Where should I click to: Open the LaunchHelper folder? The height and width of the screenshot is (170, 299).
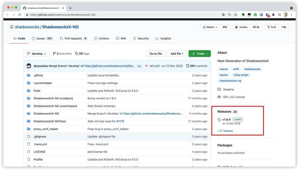point(43,83)
